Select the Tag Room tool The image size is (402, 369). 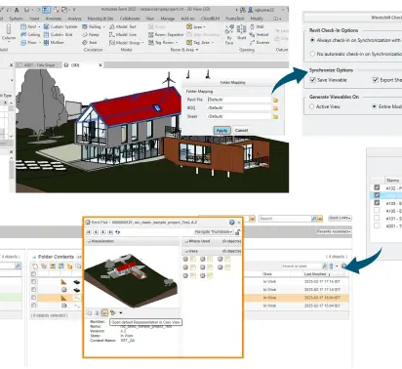(161, 42)
